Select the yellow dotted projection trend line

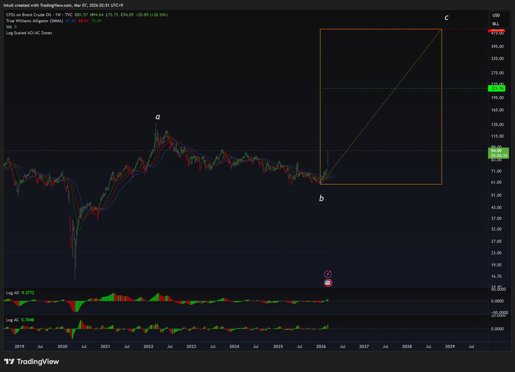pos(381,107)
